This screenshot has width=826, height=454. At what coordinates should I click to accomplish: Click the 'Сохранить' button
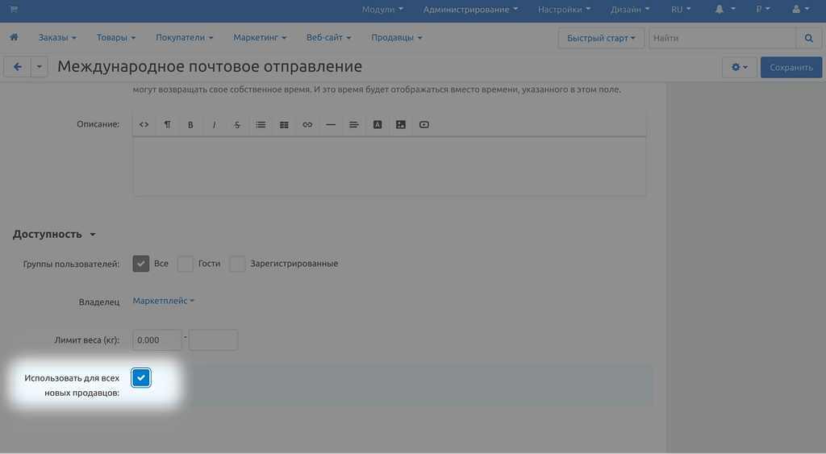[791, 67]
